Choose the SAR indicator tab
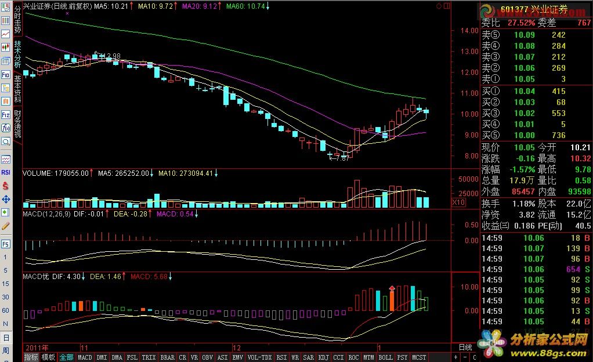 308,357
